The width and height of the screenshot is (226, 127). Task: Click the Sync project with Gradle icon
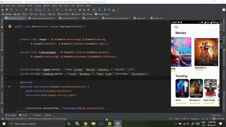(x=80, y=10)
